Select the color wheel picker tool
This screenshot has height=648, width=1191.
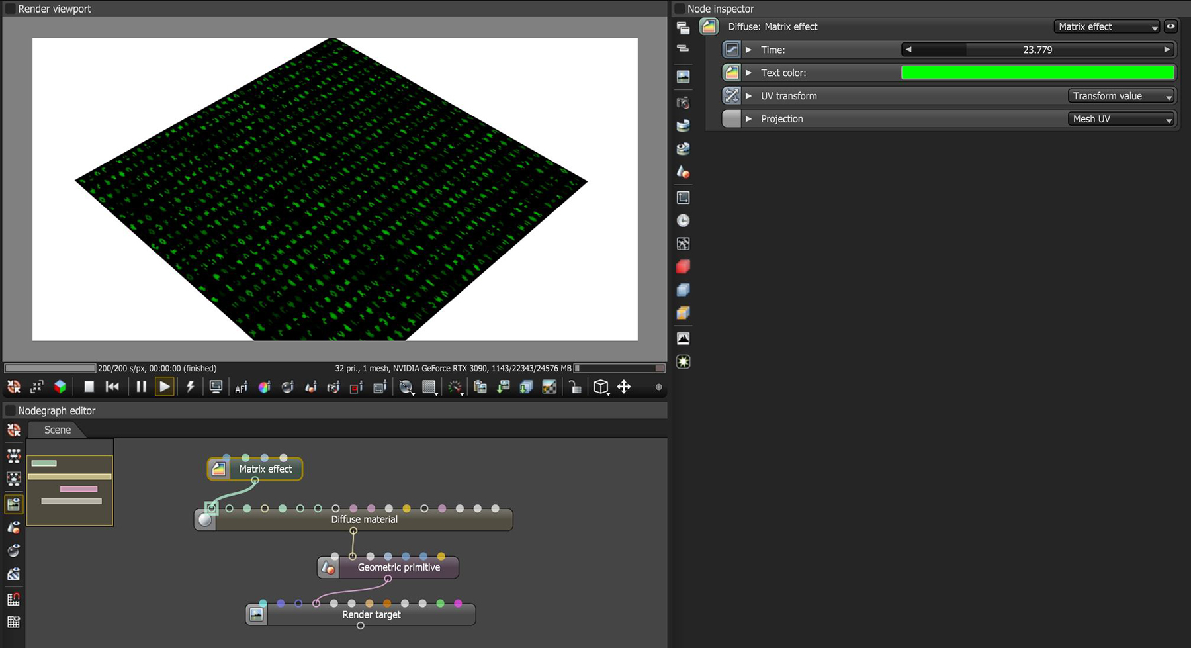pyautogui.click(x=264, y=387)
